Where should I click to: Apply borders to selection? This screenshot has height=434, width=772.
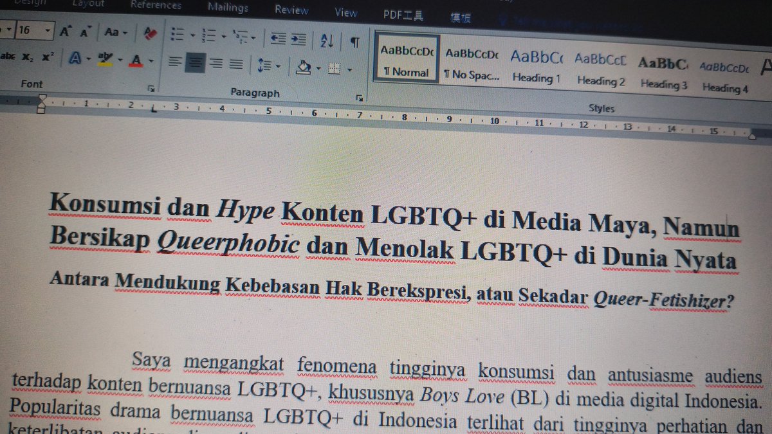tap(334, 68)
